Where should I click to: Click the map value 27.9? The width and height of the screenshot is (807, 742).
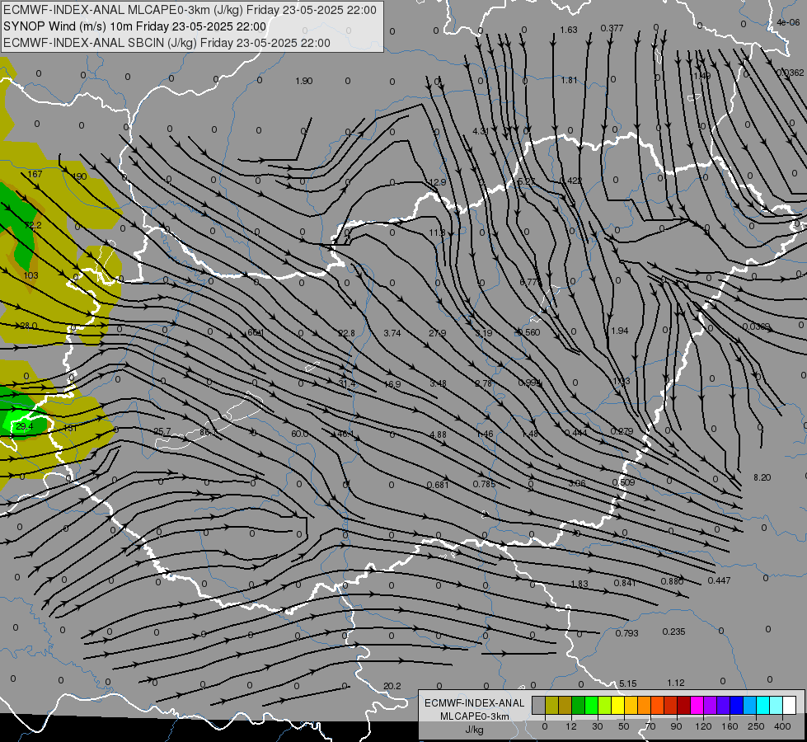point(438,333)
